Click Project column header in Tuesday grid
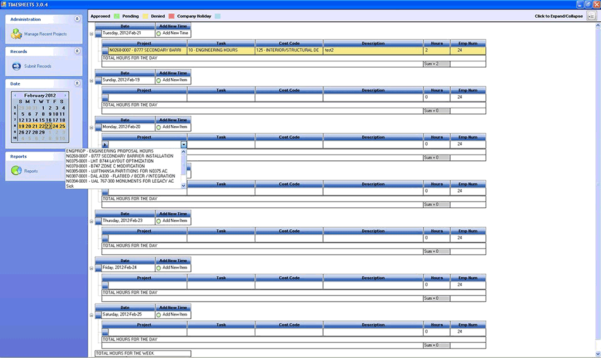Image resolution: width=601 pixels, height=358 pixels. click(144, 43)
